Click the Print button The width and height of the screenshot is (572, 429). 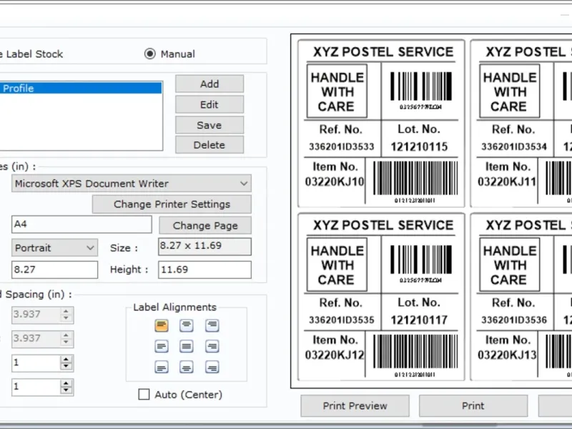(x=473, y=405)
